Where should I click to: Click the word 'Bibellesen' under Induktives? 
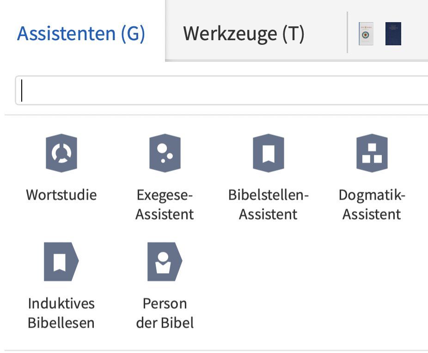pos(61,323)
